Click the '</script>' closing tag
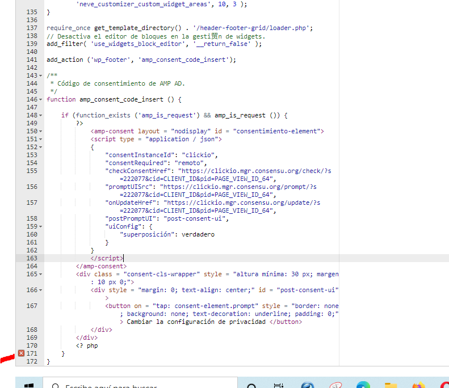This screenshot has width=449, height=388. (x=107, y=258)
